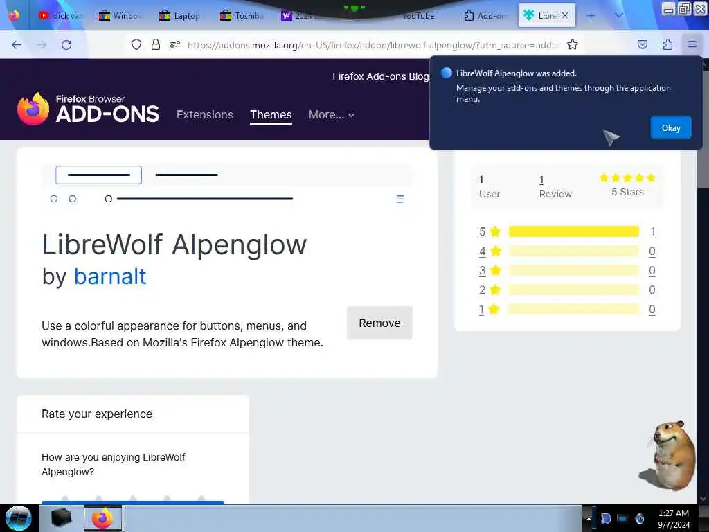Open the taskbar clock showing 1:27 AM

point(673,518)
